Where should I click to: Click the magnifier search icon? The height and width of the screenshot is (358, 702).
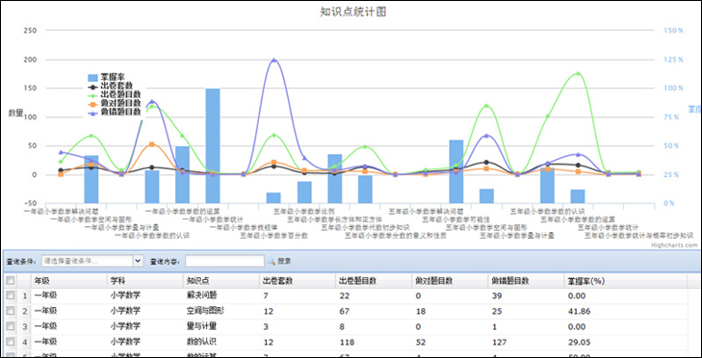coord(272,261)
